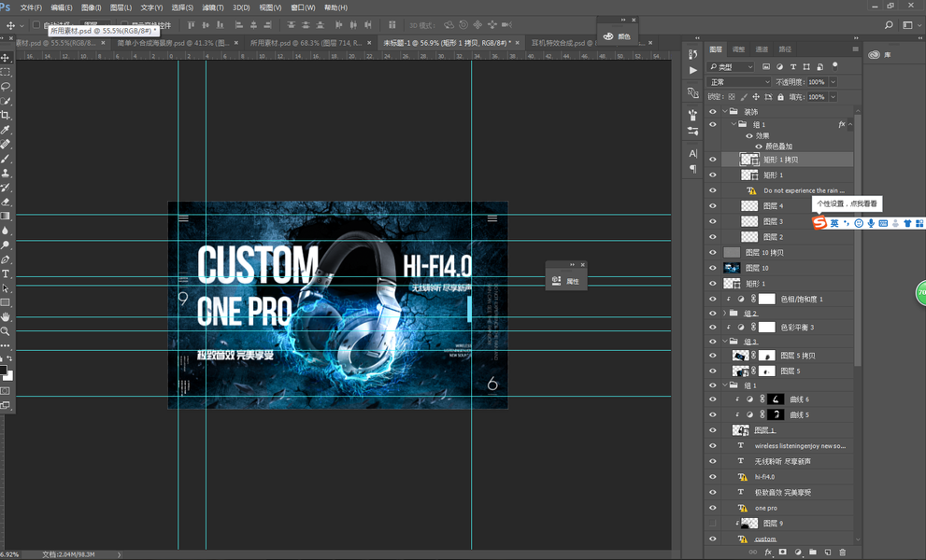
Task: Hide the 装饰 group
Action: (713, 111)
